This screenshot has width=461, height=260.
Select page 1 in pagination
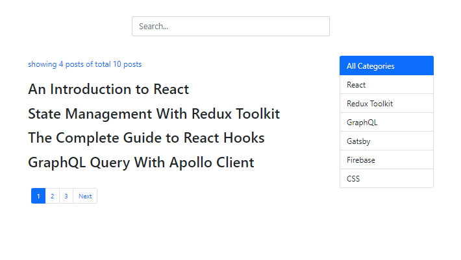coord(38,196)
